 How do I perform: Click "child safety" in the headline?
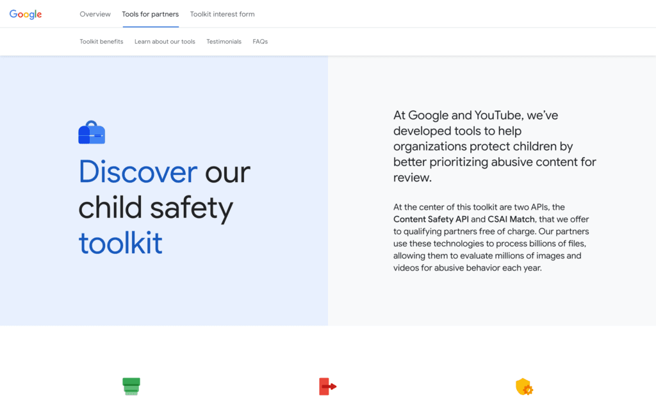click(x=156, y=208)
